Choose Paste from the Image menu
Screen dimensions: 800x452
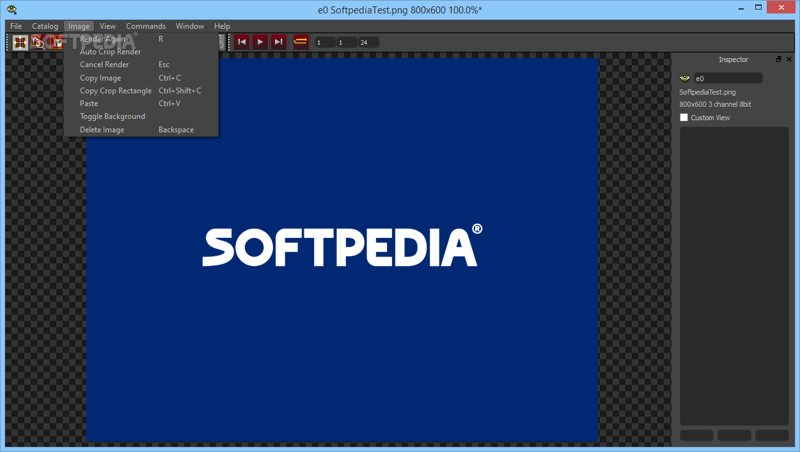[141, 104]
